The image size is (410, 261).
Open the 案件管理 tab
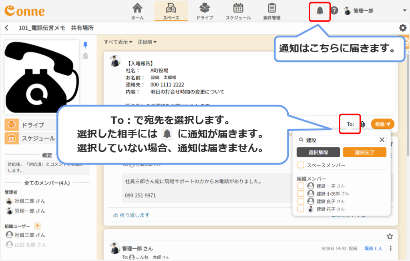[x=272, y=11]
